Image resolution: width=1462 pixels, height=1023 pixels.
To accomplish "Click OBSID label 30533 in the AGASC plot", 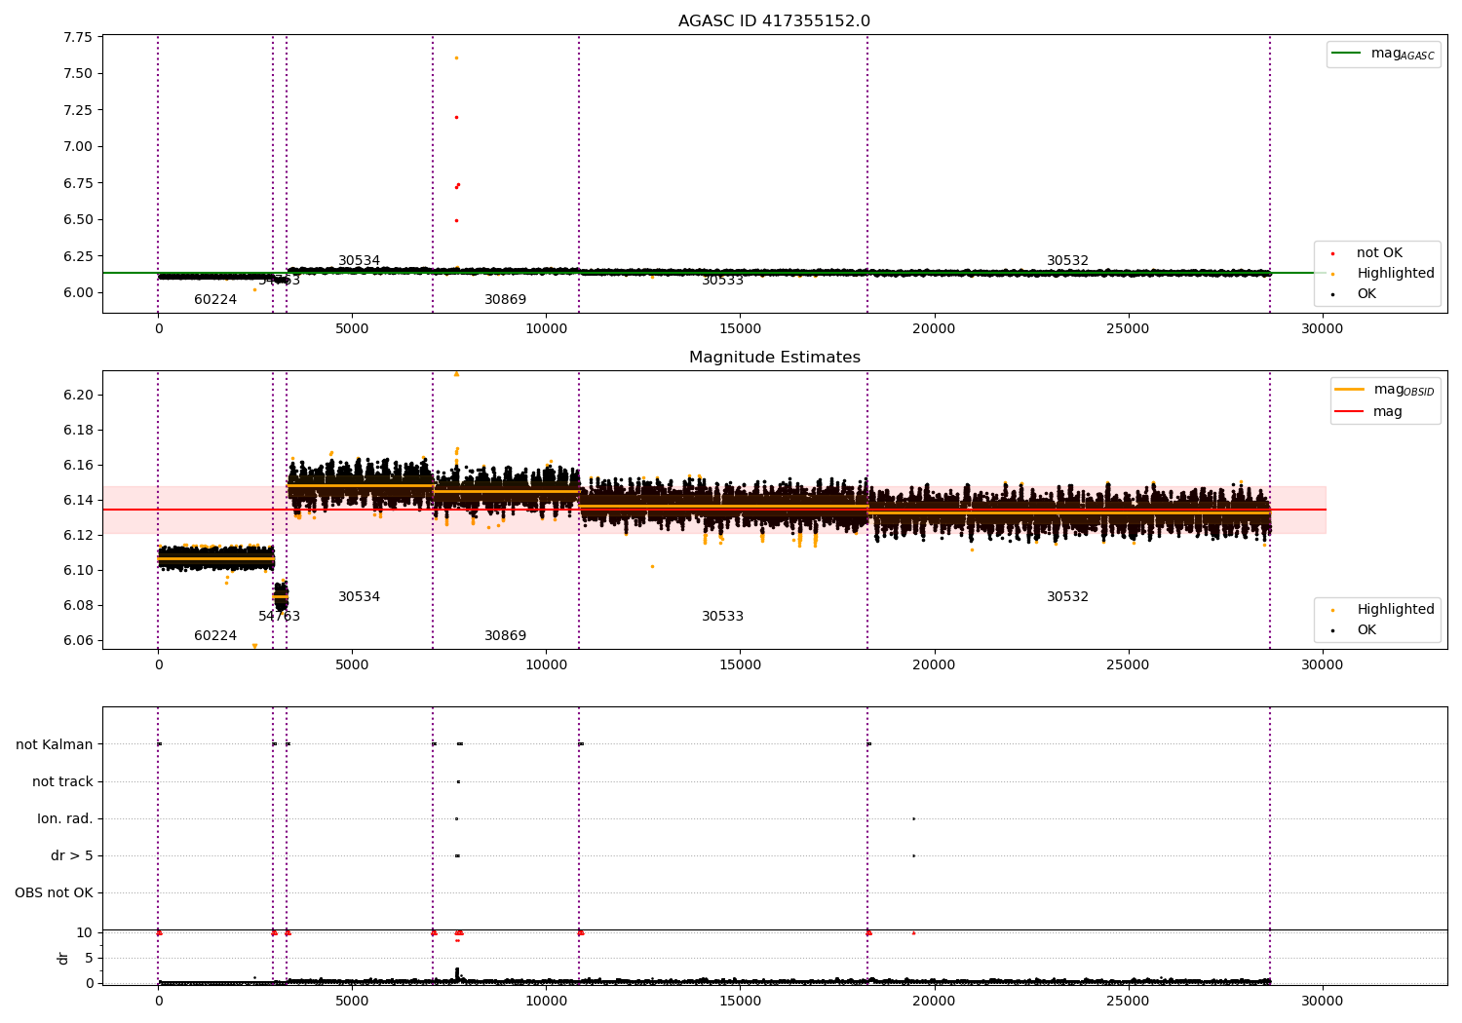I will pyautogui.click(x=722, y=281).
